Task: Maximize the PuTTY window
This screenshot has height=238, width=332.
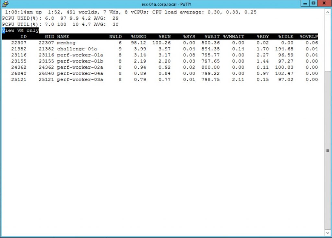Action: [x=314, y=3]
